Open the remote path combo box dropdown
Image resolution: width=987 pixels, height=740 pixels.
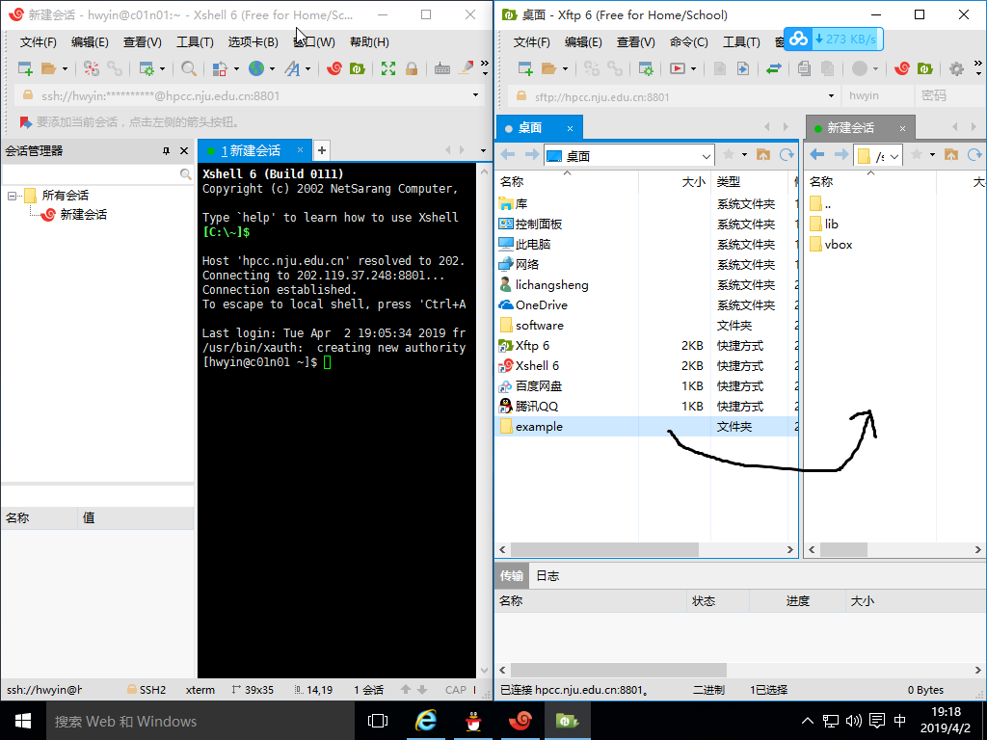coord(894,156)
